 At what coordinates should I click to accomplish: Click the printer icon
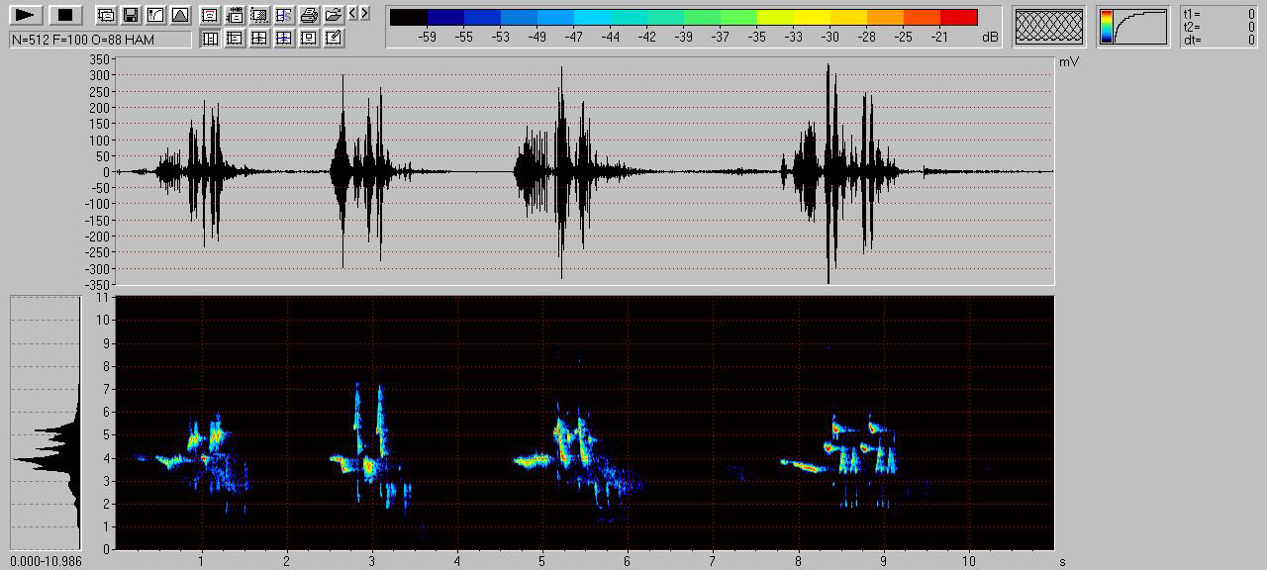click(x=309, y=15)
